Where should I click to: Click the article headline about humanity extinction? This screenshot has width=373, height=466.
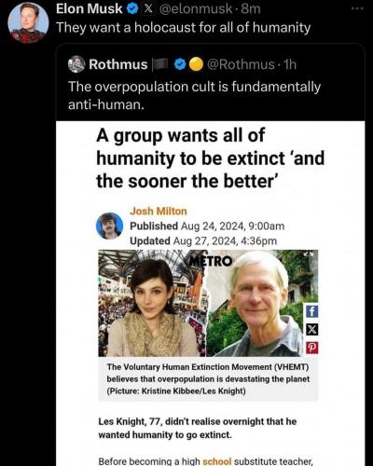click(211, 158)
